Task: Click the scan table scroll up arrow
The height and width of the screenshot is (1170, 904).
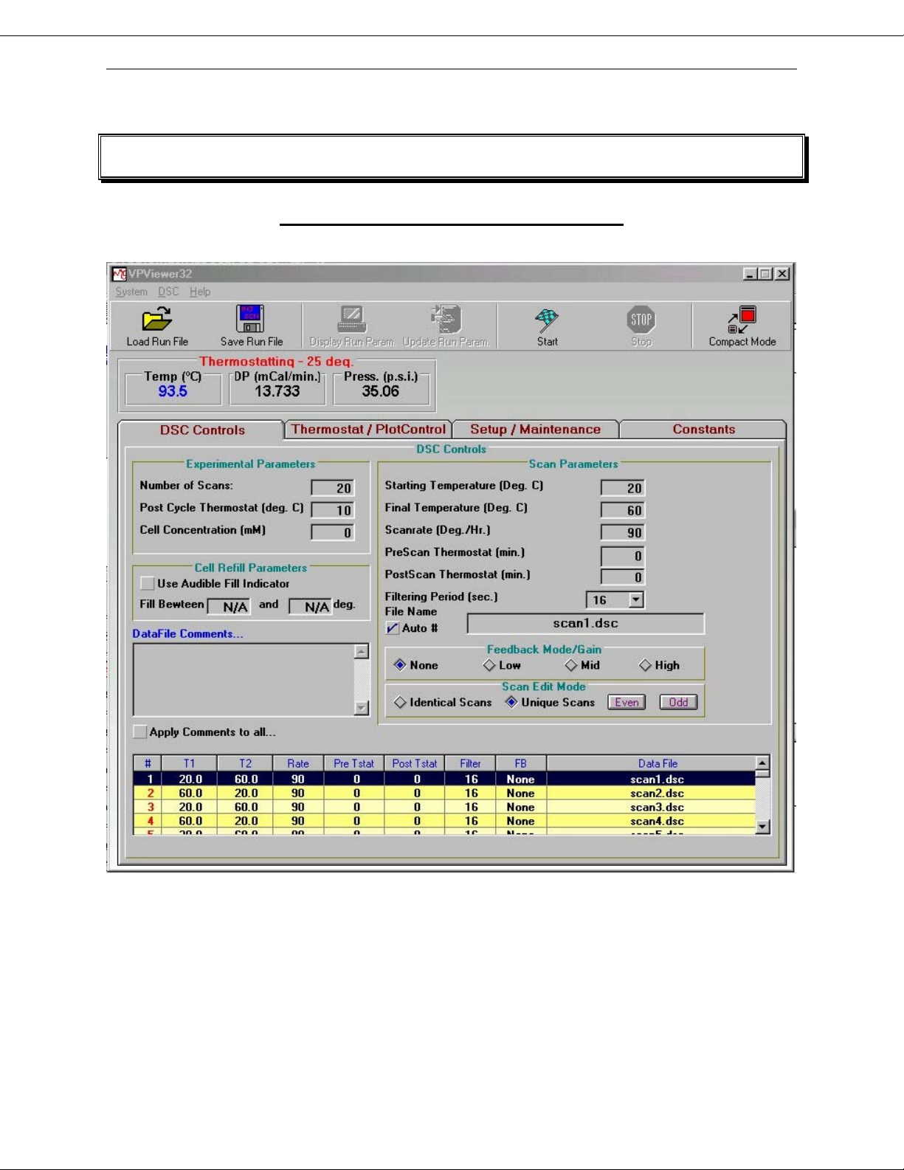Action: click(763, 763)
